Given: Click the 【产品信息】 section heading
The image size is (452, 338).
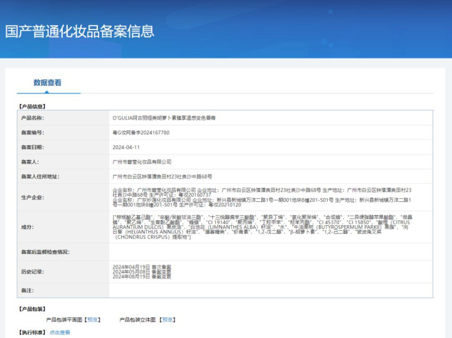Looking at the screenshot, I should [32, 106].
